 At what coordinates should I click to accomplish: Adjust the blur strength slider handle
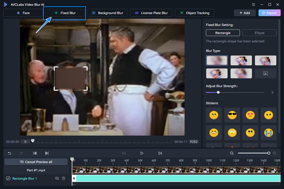tap(218, 92)
